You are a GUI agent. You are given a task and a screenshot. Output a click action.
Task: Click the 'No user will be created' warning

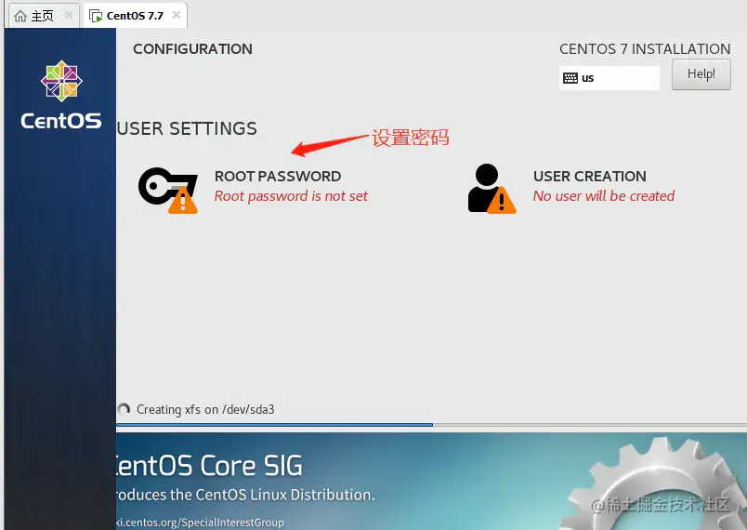[x=604, y=196]
